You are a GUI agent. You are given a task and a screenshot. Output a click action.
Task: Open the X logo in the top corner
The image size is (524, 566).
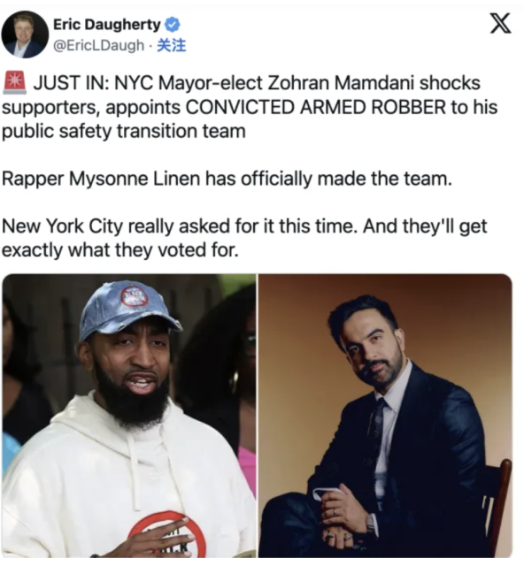[x=500, y=23]
